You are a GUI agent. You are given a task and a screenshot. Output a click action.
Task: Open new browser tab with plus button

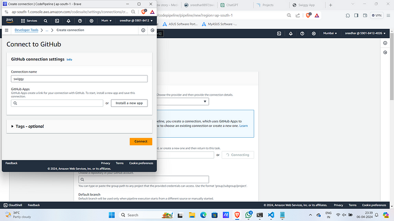[331, 5]
